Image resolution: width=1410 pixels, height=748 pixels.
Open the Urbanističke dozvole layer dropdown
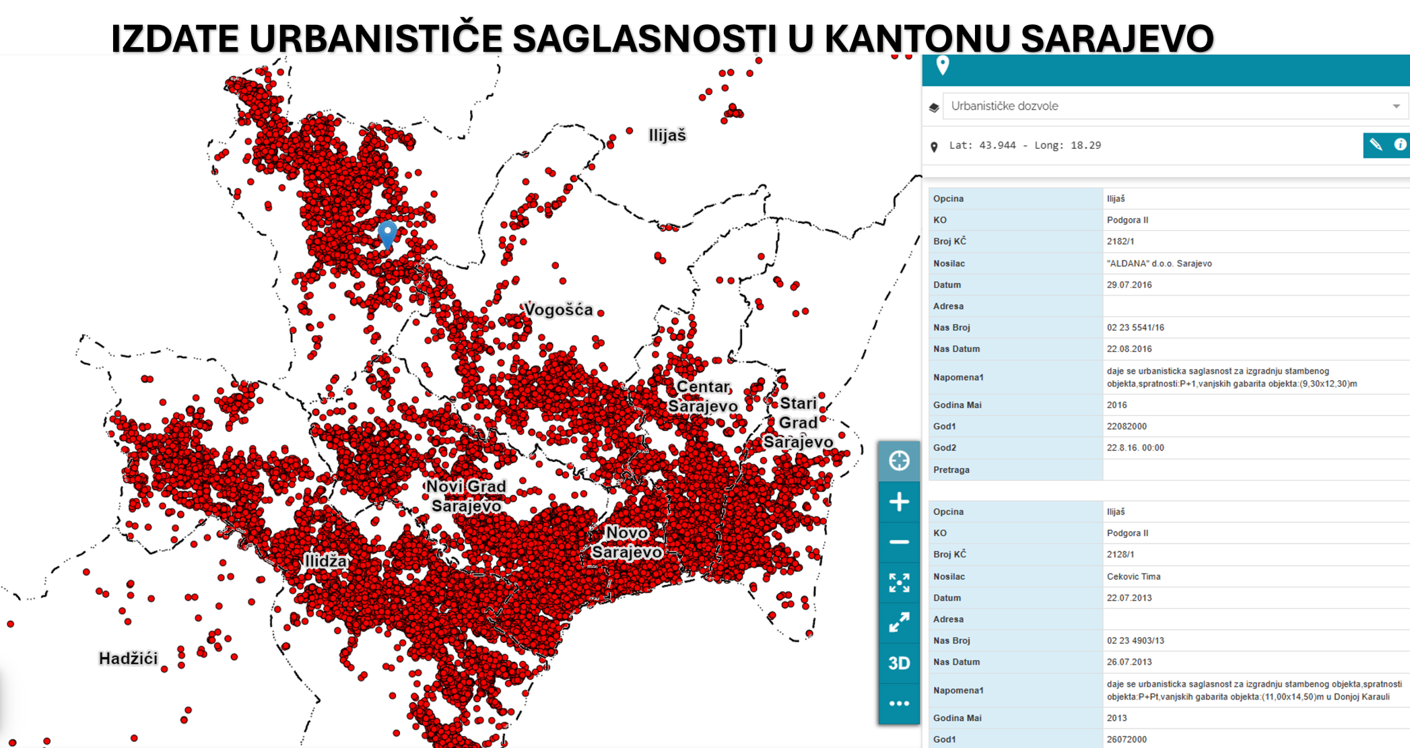(x=1175, y=106)
